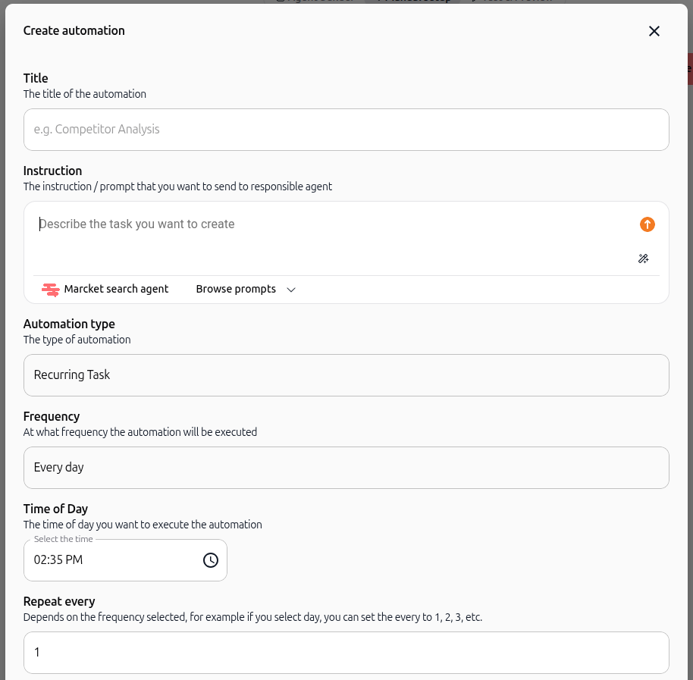Close the Create automation dialog
This screenshot has height=680, width=693.
pyautogui.click(x=654, y=31)
